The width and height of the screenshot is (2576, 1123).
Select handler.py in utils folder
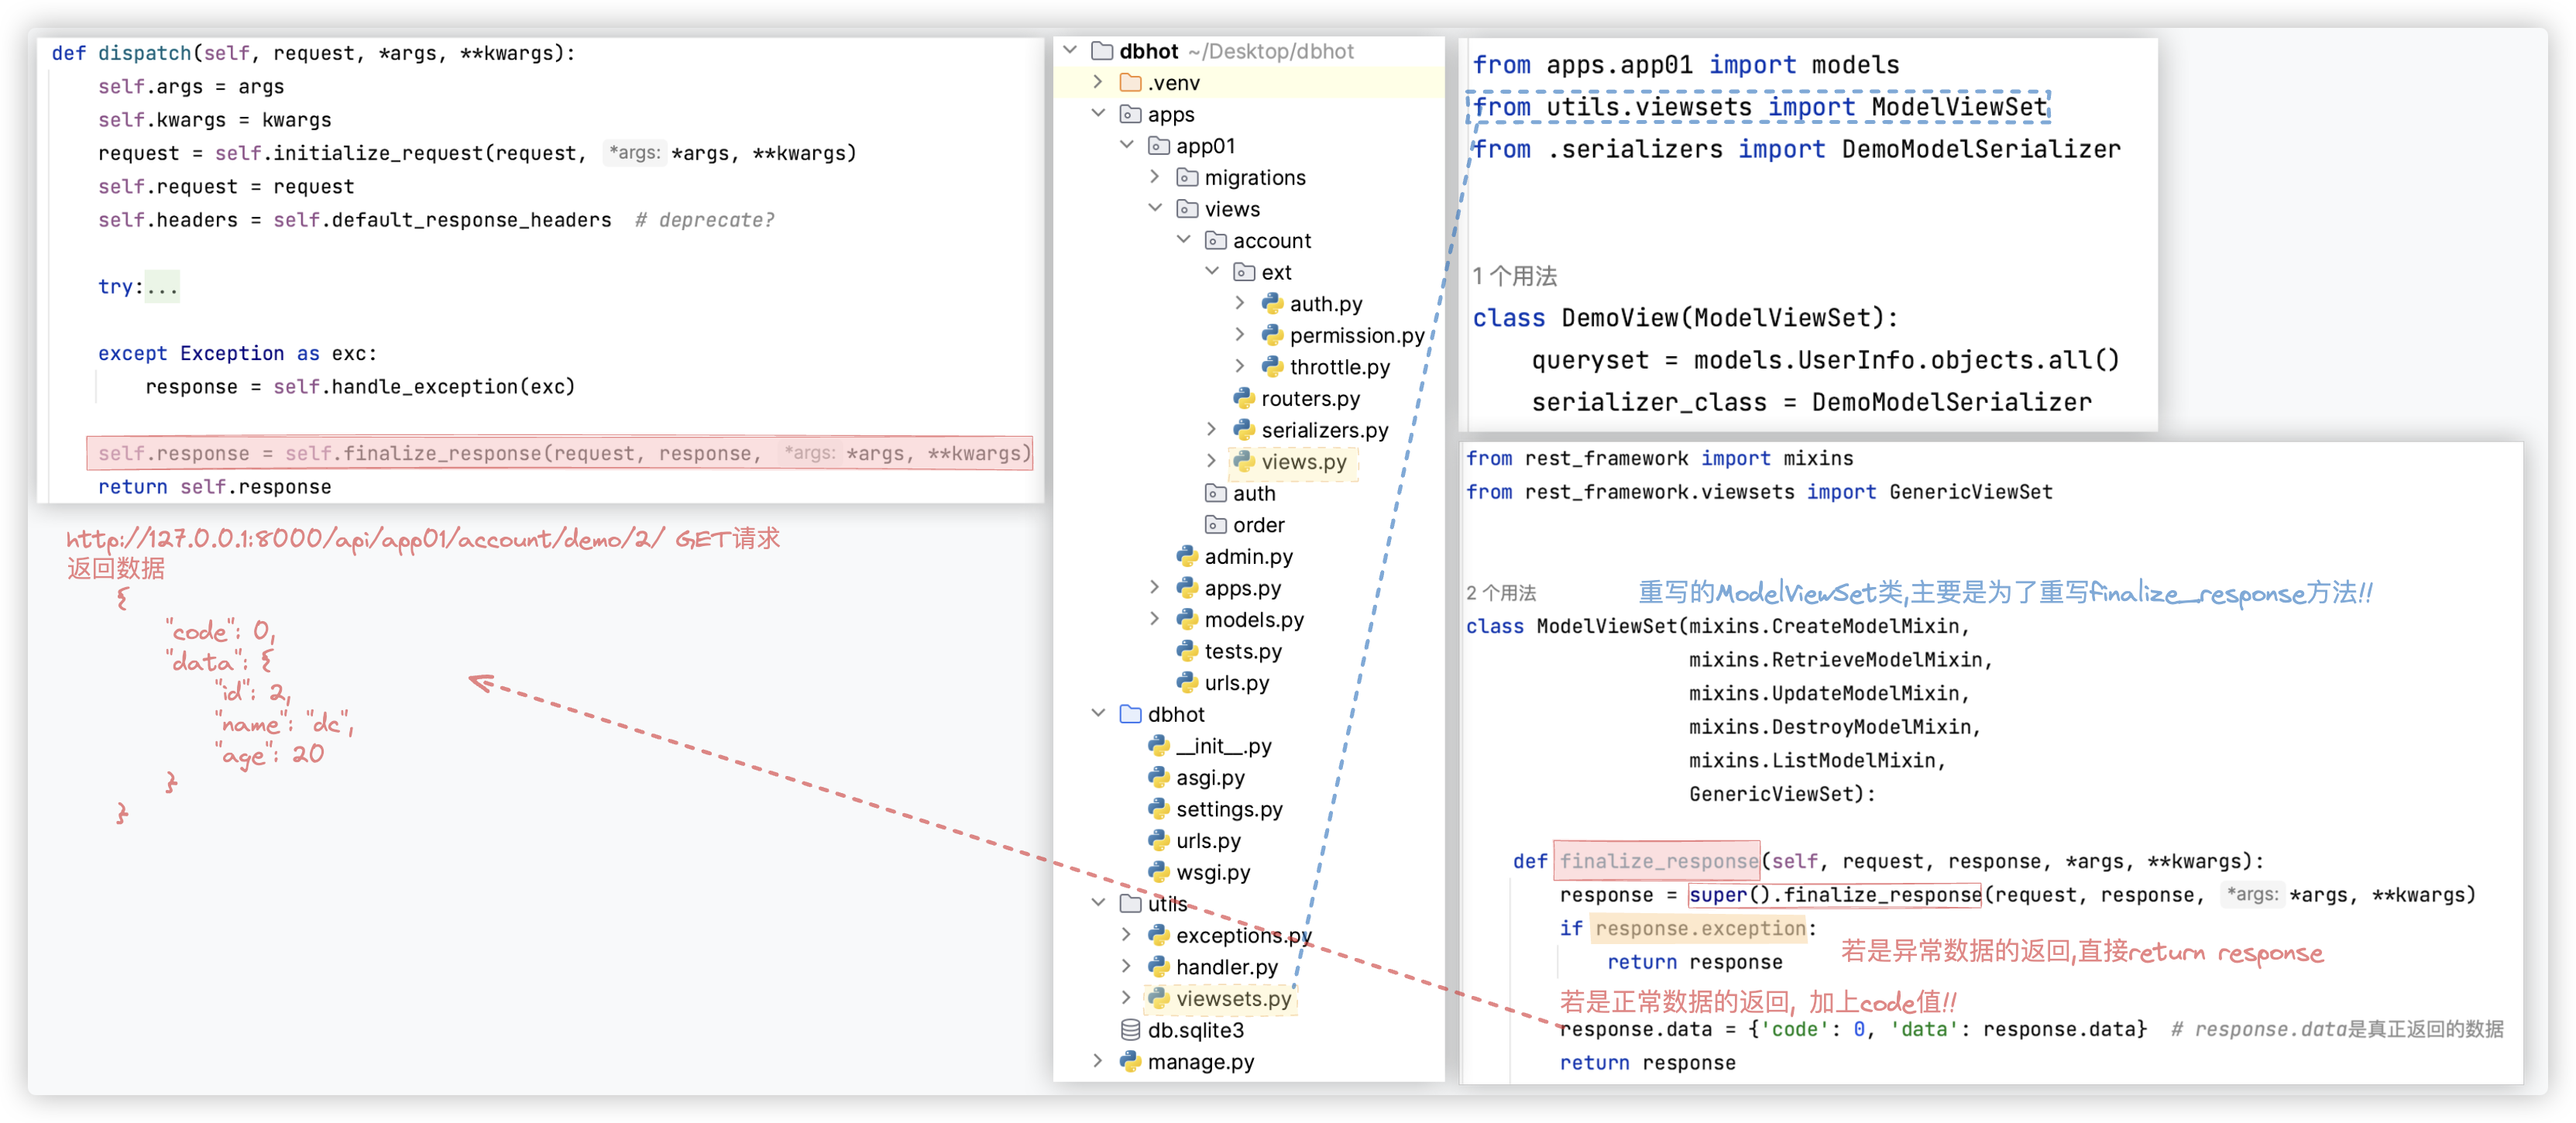pyautogui.click(x=1226, y=967)
